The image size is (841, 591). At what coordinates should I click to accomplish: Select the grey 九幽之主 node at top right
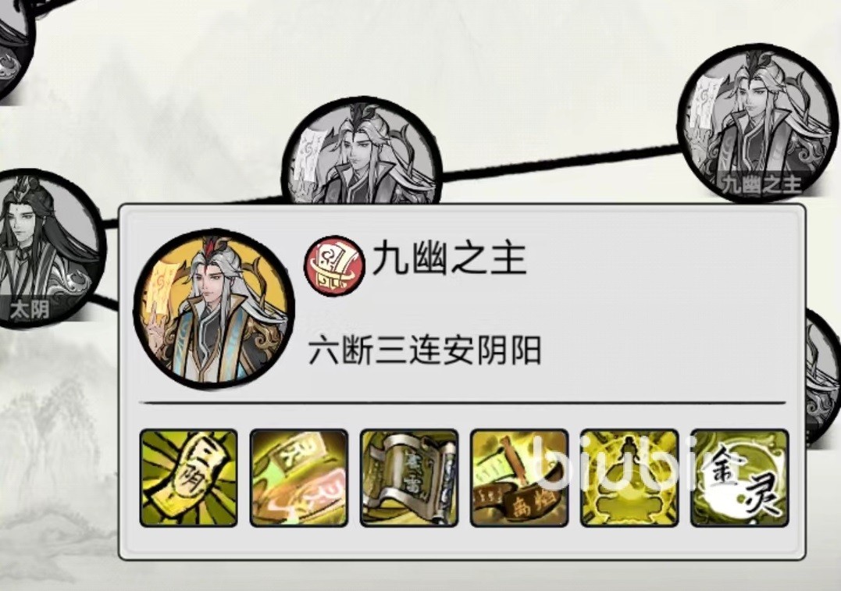tap(758, 124)
